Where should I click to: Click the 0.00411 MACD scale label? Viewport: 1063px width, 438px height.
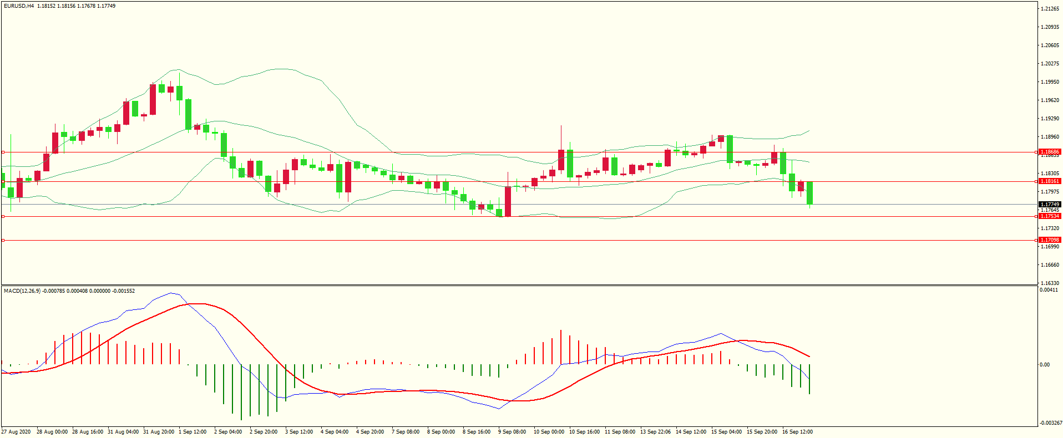tap(1049, 290)
